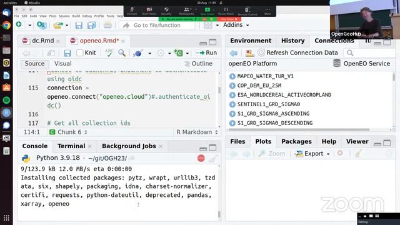Image resolution: width=400 pixels, height=225 pixels.
Task: Click the Go to file/function field
Action: pyautogui.click(x=157, y=25)
